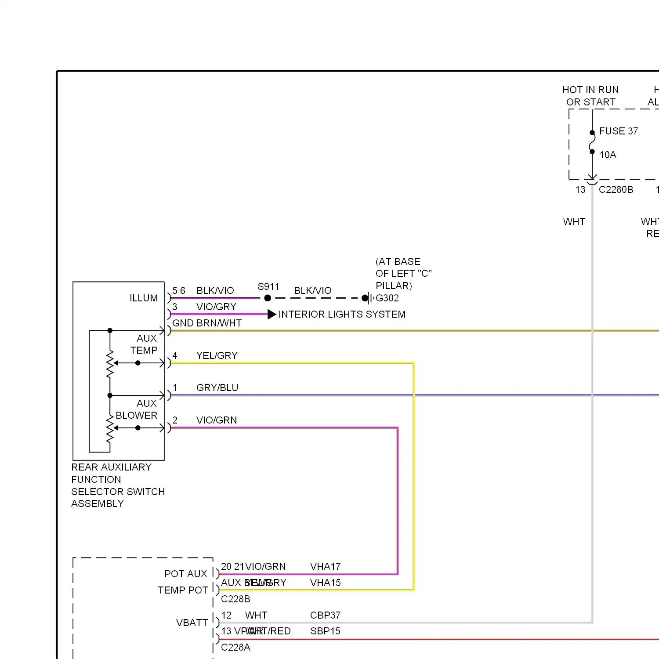Screen dimensions: 659x659
Task: Click the C228A connector label
Action: (235, 647)
